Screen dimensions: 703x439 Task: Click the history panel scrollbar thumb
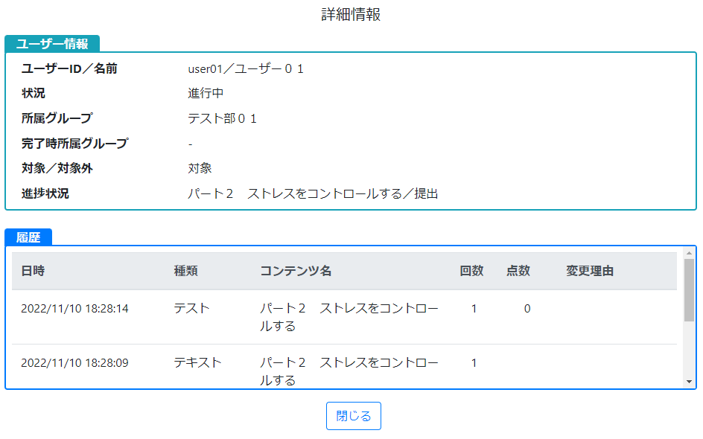(x=689, y=290)
